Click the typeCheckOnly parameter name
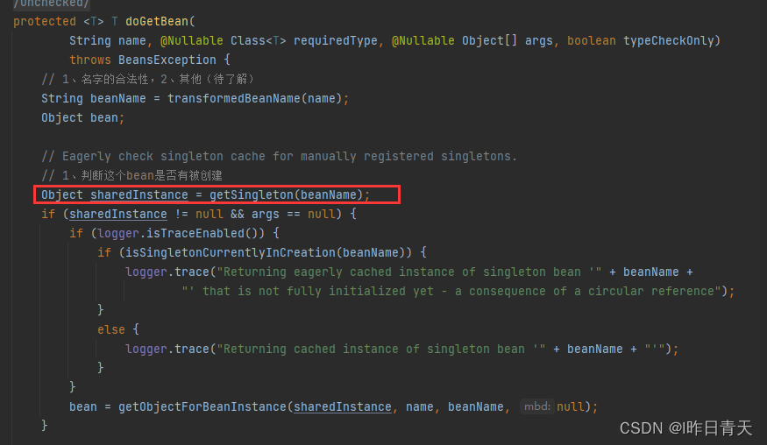 pyautogui.click(x=671, y=40)
